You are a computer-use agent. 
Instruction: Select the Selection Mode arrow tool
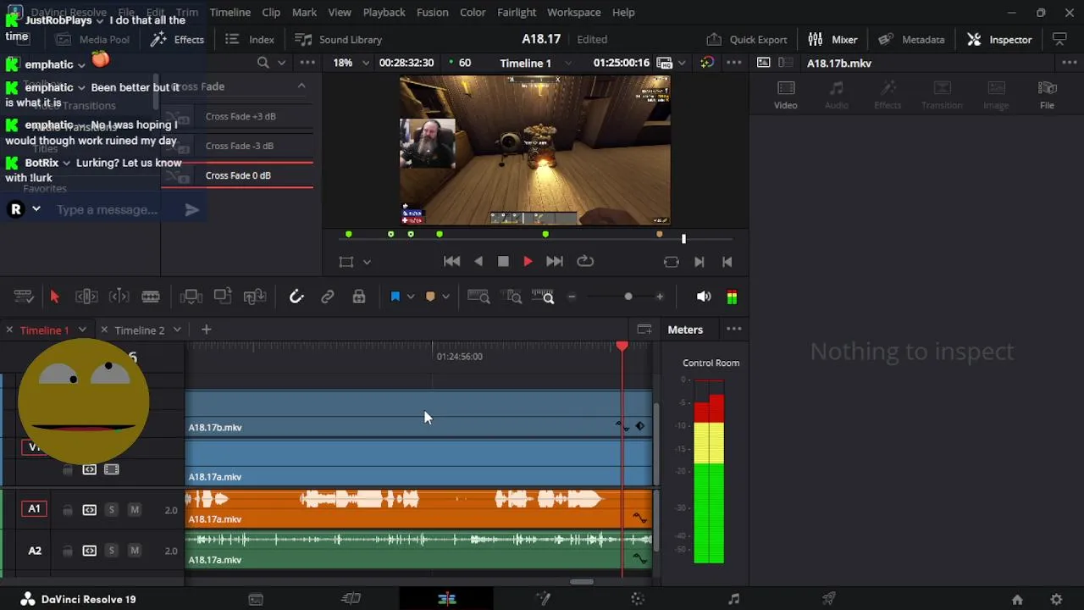pyautogui.click(x=54, y=297)
